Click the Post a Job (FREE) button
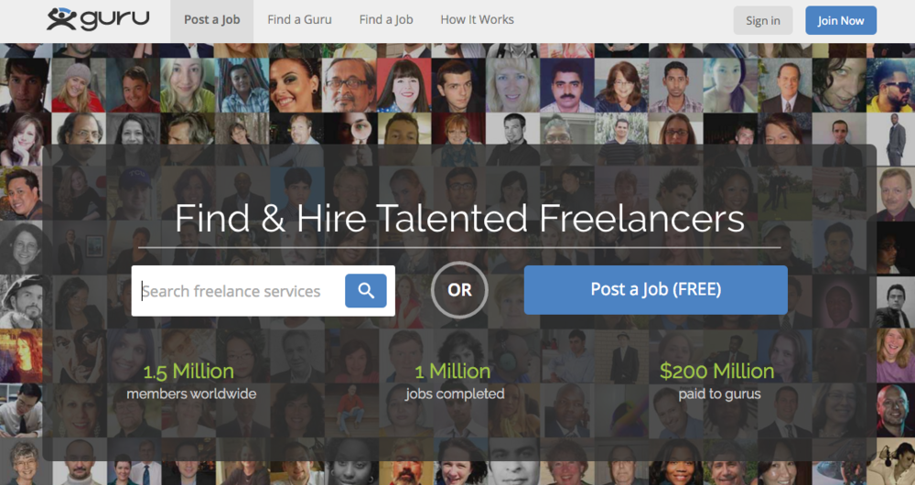The width and height of the screenshot is (915, 485). pos(656,289)
